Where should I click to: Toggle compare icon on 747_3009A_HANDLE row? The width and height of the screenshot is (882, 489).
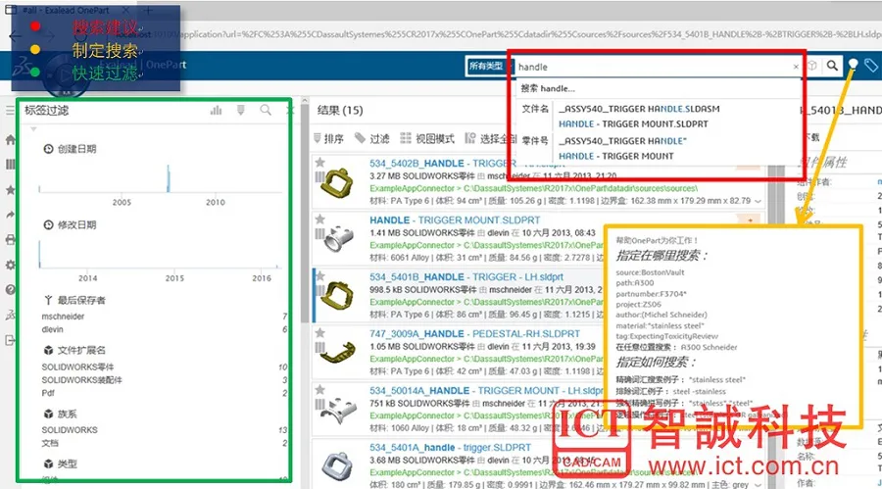tap(319, 348)
